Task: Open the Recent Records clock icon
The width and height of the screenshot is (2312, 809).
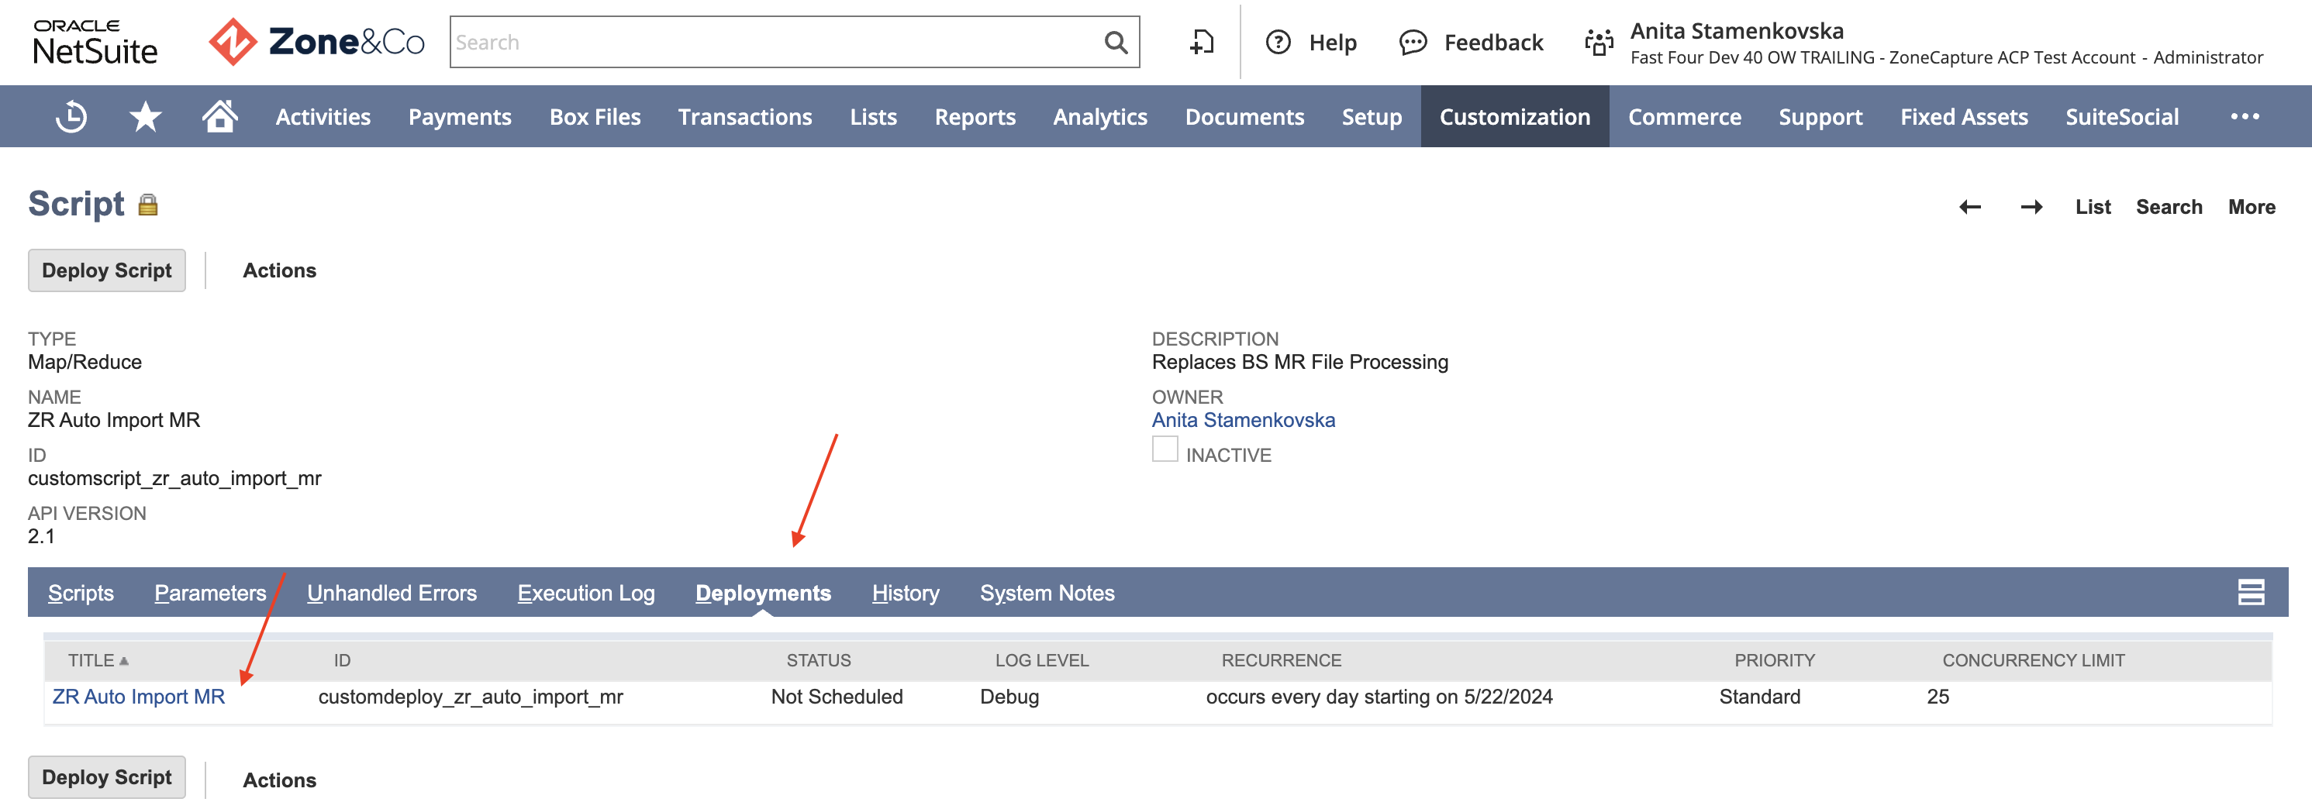Action: [71, 116]
